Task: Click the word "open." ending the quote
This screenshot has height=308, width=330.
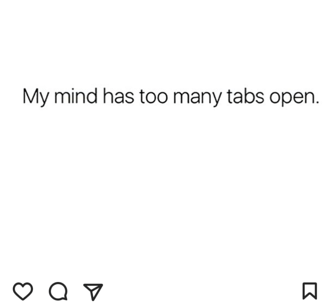Action: (x=294, y=97)
